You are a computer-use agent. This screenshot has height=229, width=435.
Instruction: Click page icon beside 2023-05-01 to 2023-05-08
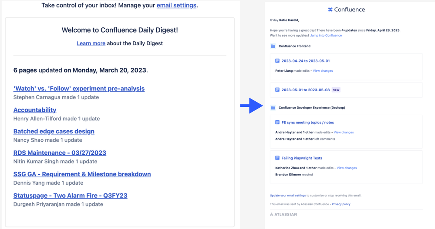point(277,90)
